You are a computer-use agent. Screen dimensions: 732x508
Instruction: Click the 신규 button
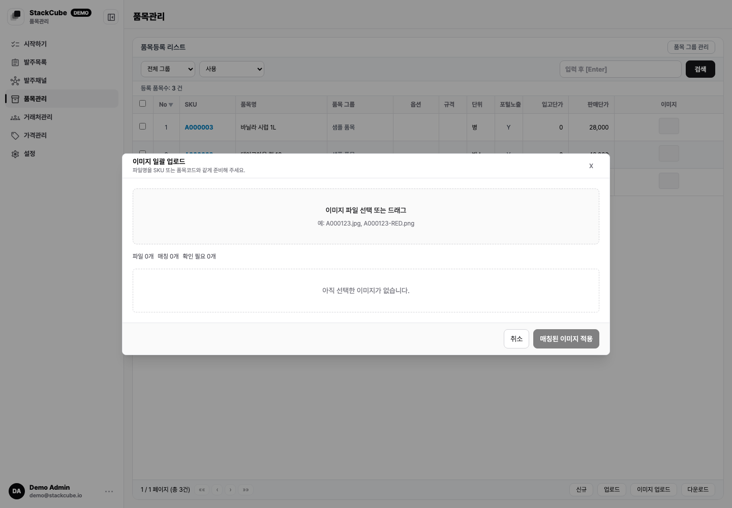(582, 490)
